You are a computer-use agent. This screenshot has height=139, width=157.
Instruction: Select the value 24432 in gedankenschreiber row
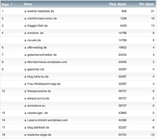pyautogui.click(x=122, y=55)
